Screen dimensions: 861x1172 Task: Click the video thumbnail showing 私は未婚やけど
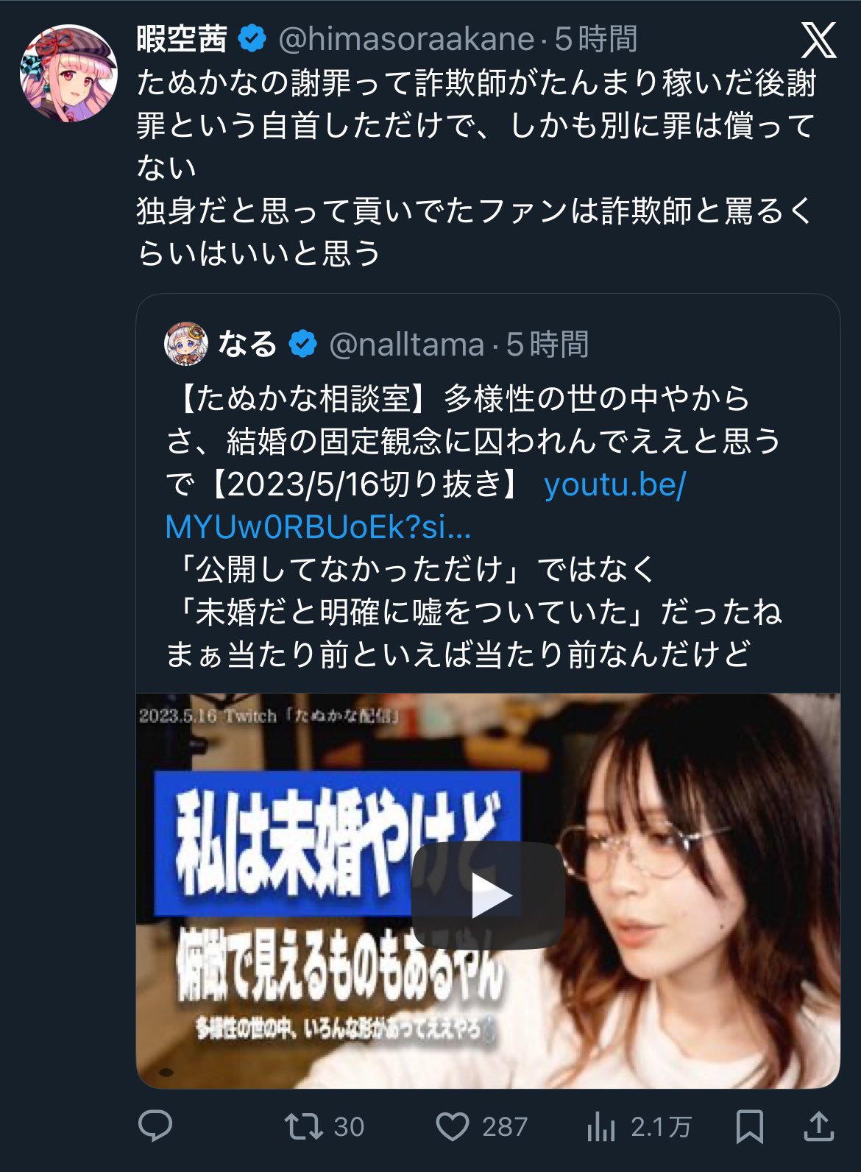488,891
